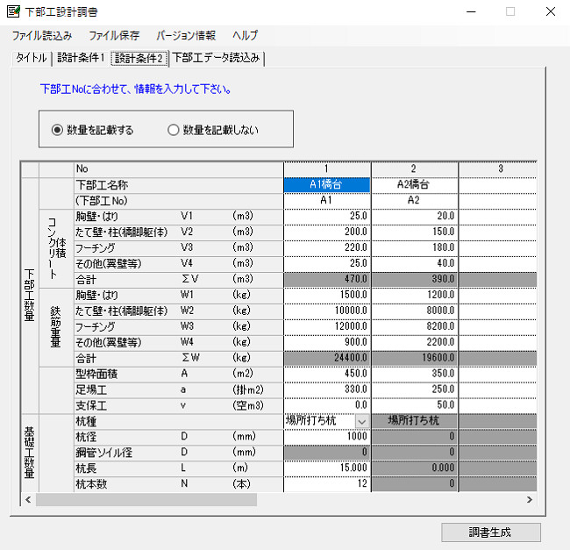
Task: Select the 設計条件2 tab
Action: click(x=139, y=58)
